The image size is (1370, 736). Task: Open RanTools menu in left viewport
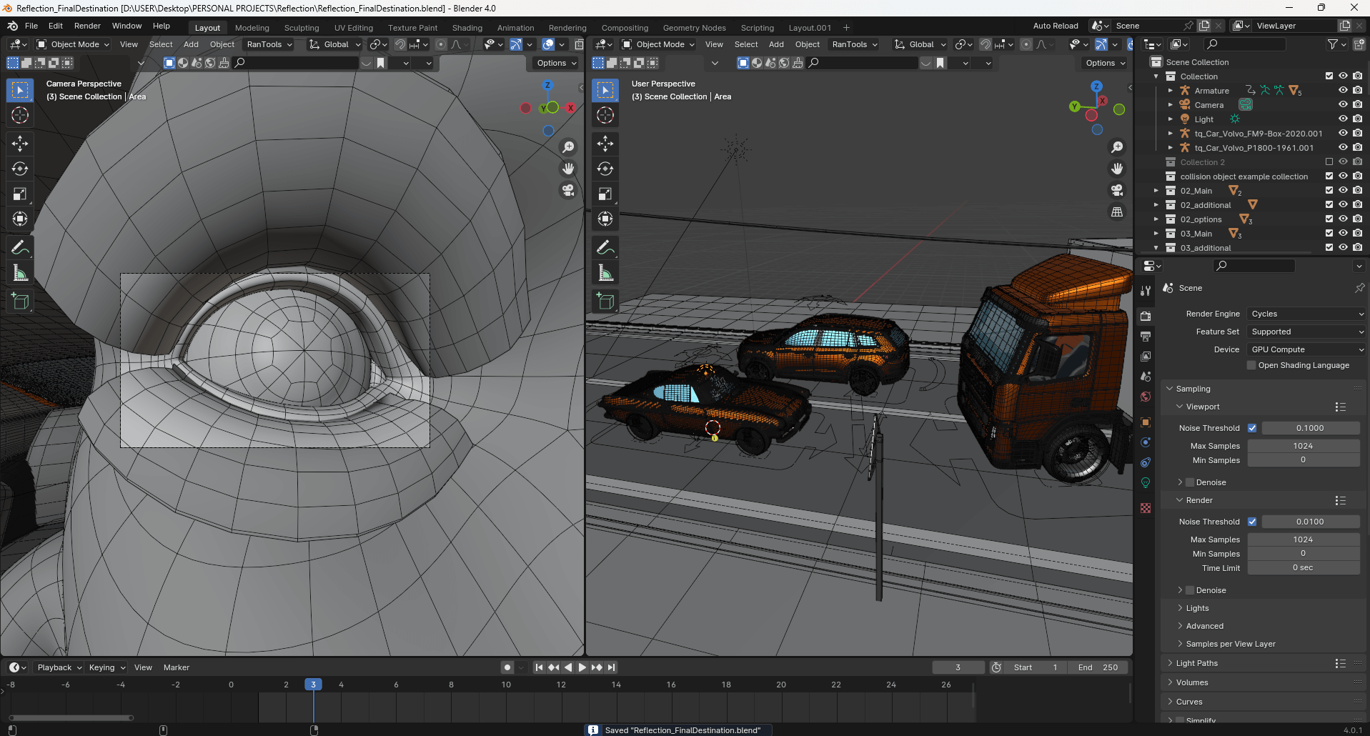tap(269, 44)
